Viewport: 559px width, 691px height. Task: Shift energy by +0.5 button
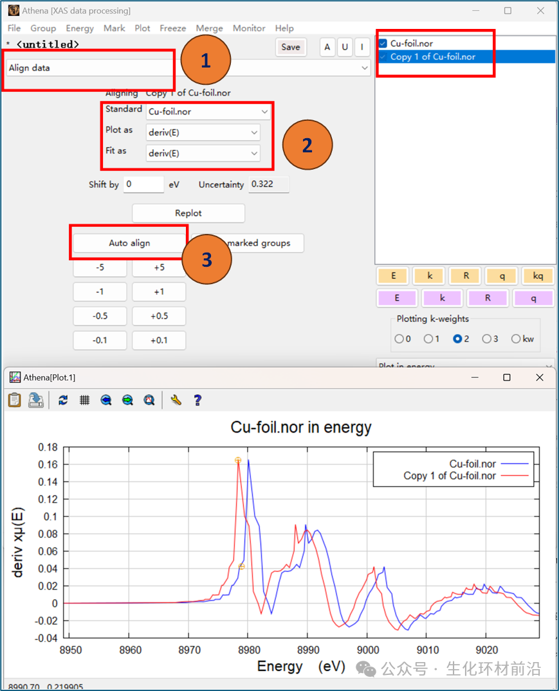[159, 316]
